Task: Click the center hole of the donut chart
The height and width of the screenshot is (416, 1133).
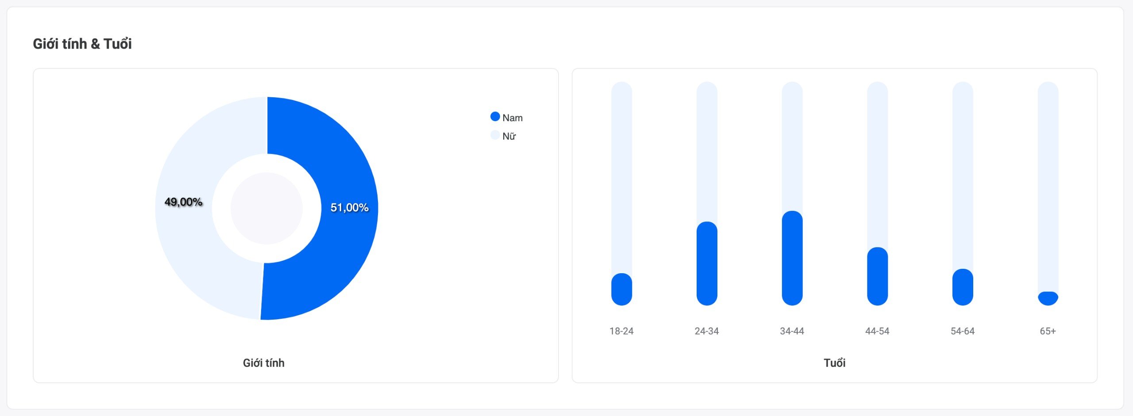Action: [266, 208]
